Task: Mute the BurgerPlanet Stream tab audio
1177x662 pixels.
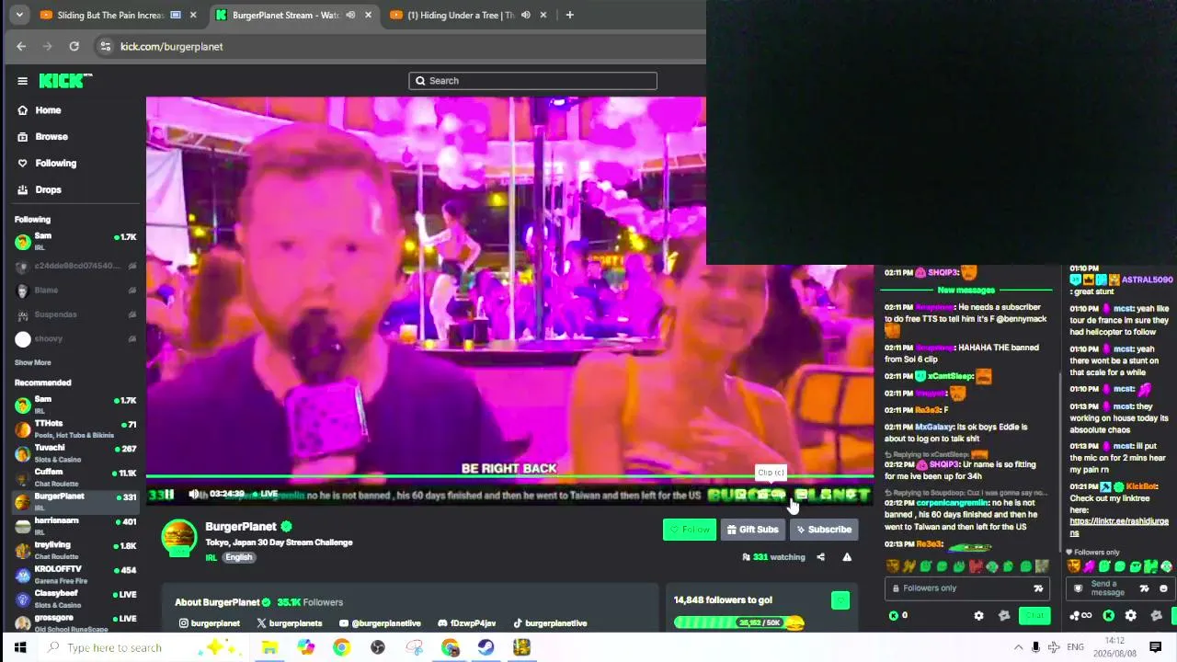Action: (x=350, y=15)
